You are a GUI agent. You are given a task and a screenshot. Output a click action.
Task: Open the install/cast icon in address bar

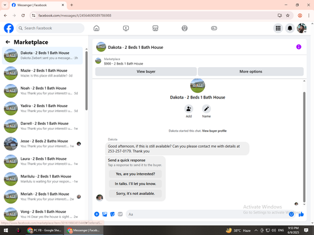(x=279, y=16)
